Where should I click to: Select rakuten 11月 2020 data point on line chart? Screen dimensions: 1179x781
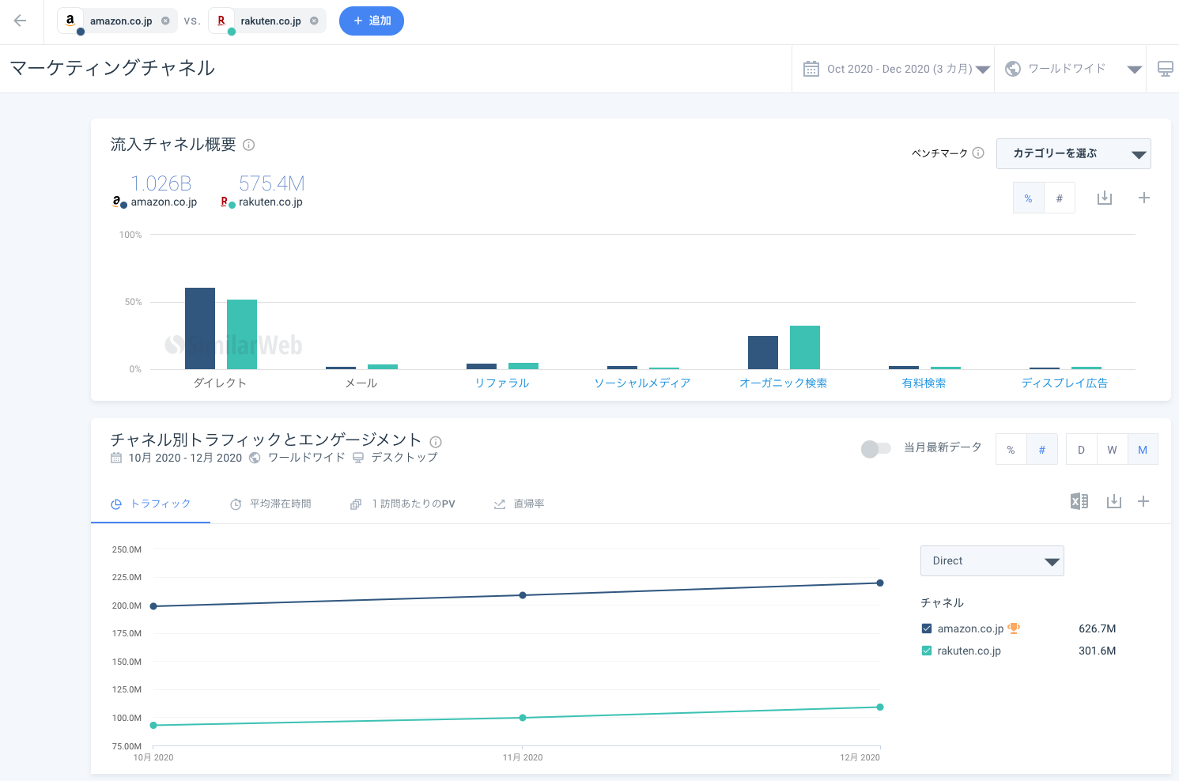[523, 718]
